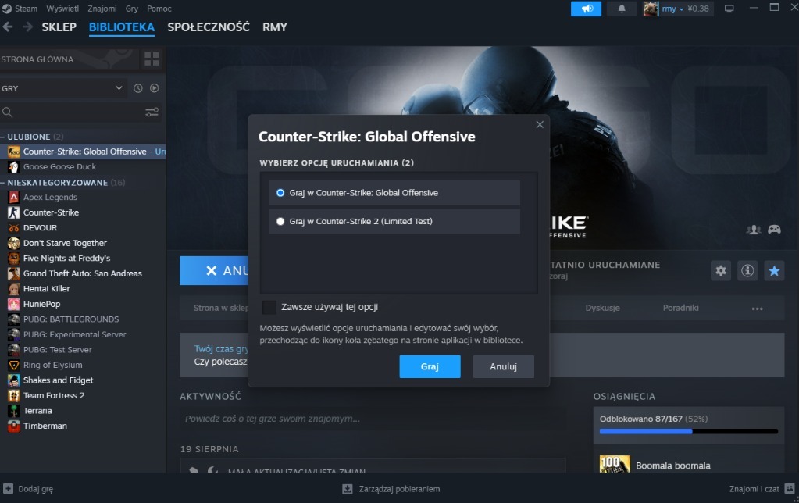Check Zawsze używaj tej opcji checkbox
The height and width of the screenshot is (503, 799).
click(269, 307)
